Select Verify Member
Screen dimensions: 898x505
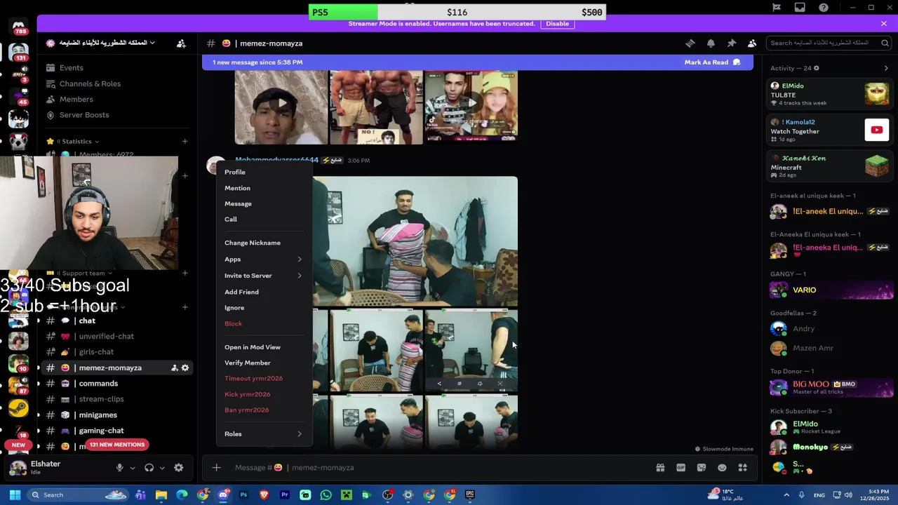264,363
